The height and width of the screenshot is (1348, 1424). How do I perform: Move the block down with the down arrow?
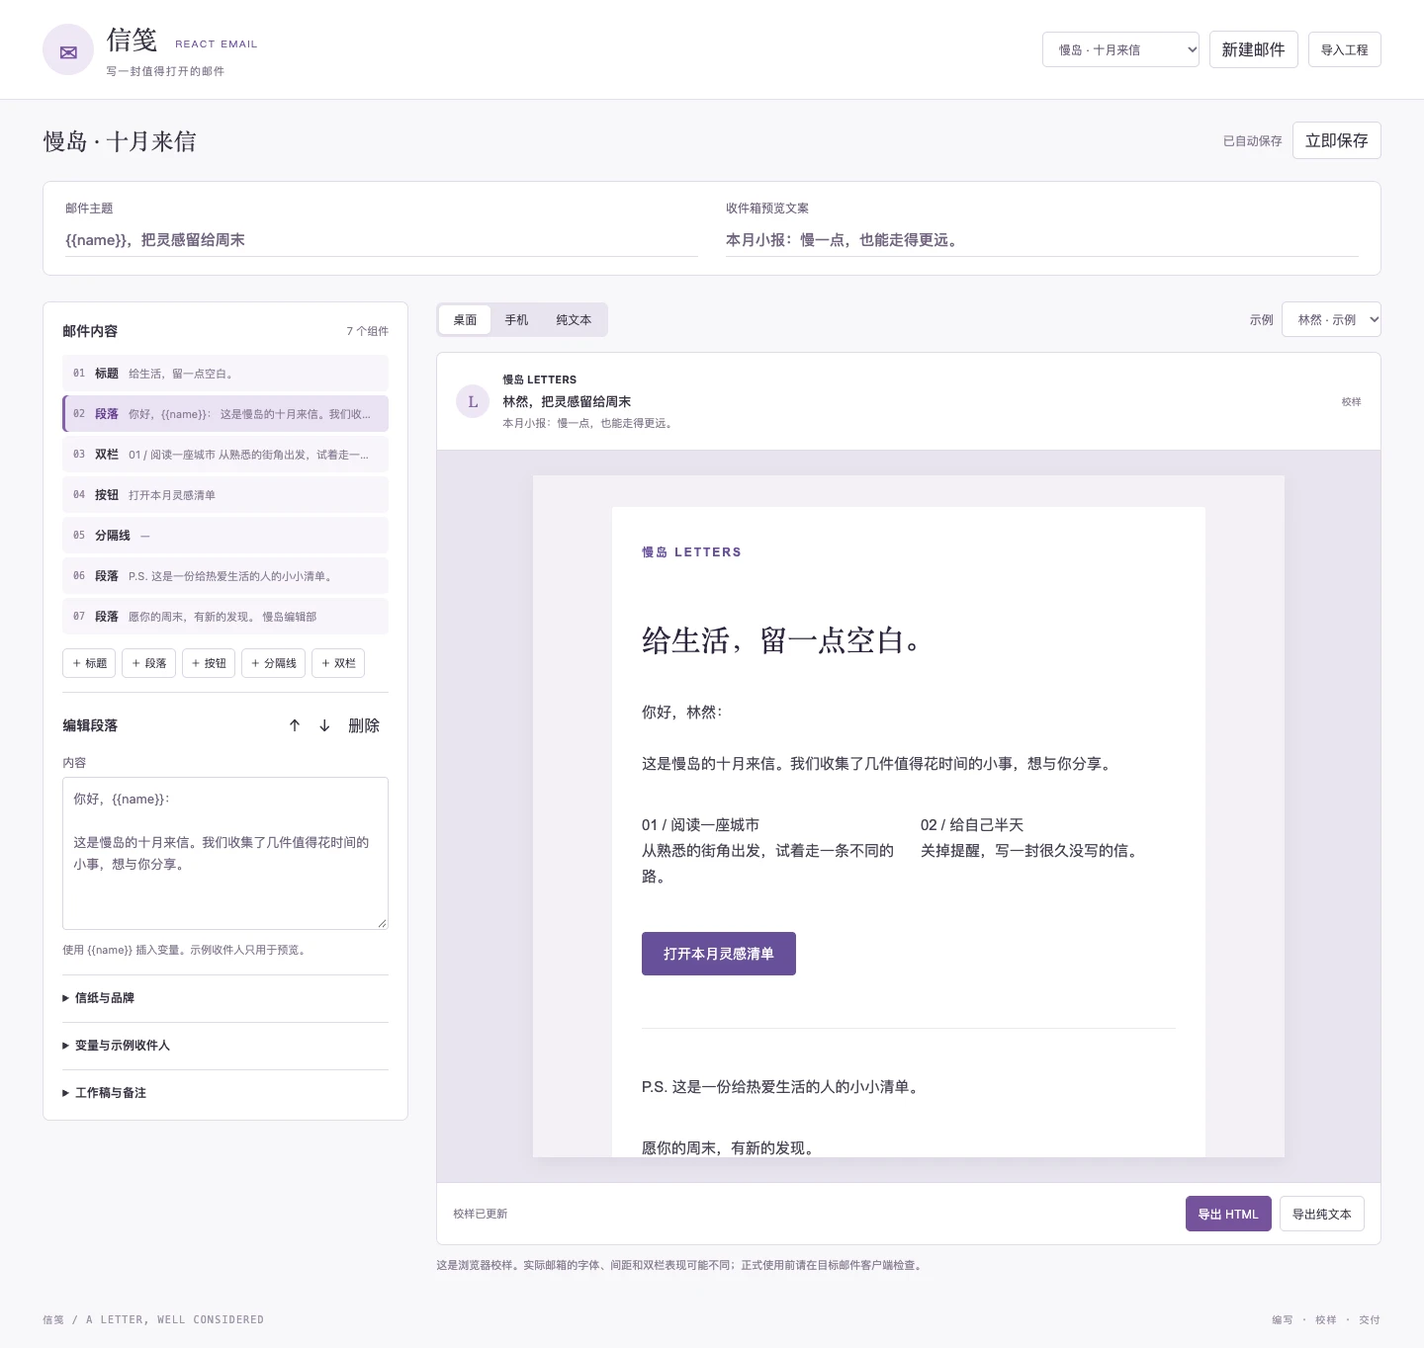pos(324,725)
